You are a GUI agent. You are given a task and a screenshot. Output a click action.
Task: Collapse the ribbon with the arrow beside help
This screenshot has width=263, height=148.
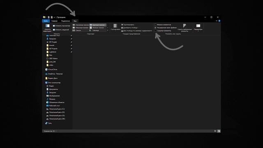tap(217, 21)
